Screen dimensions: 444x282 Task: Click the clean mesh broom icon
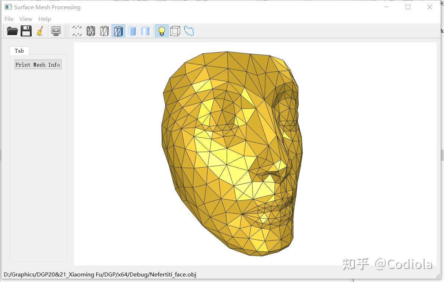40,31
